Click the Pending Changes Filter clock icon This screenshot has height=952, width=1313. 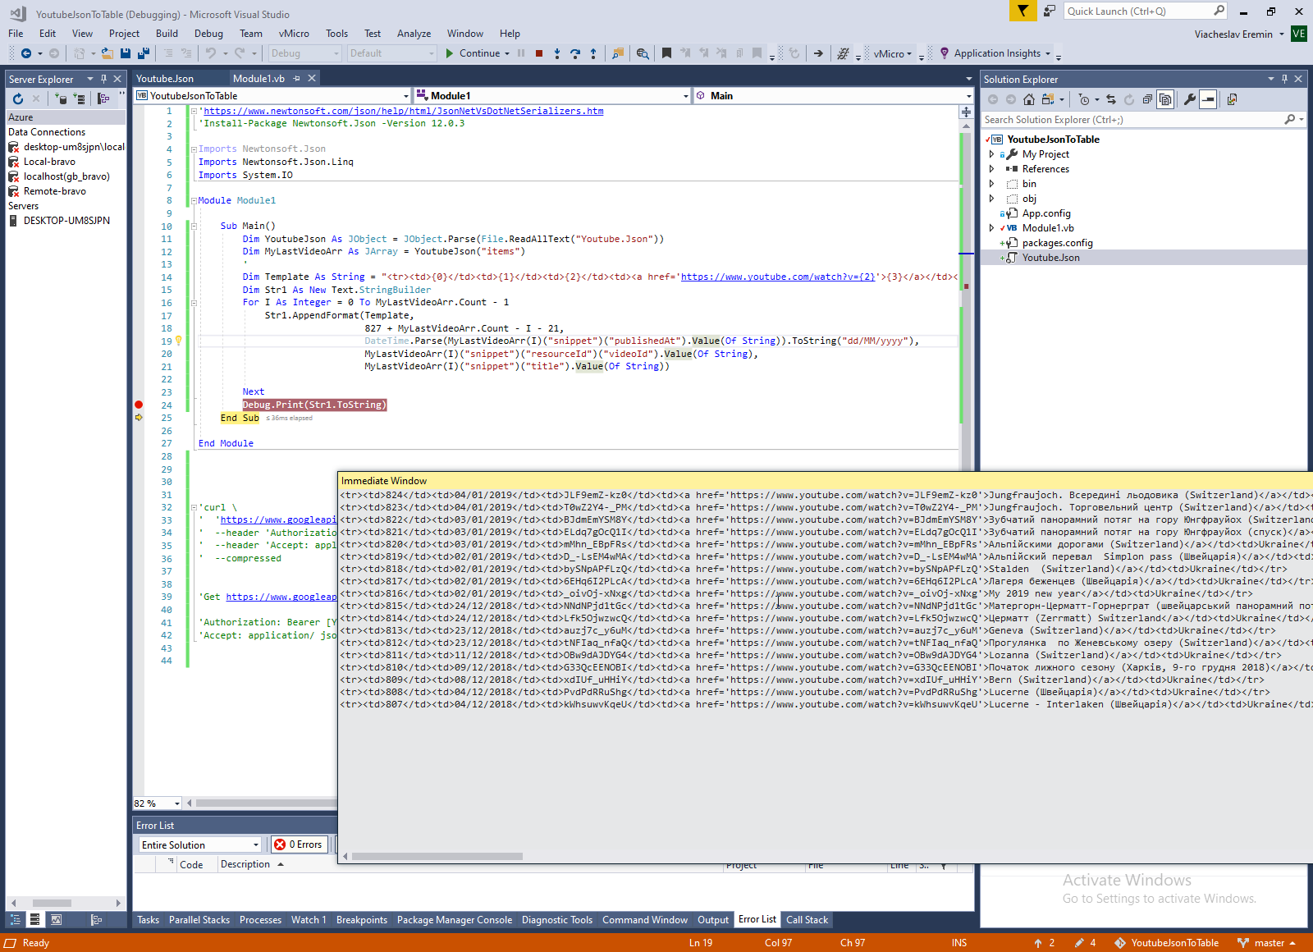coord(1084,99)
